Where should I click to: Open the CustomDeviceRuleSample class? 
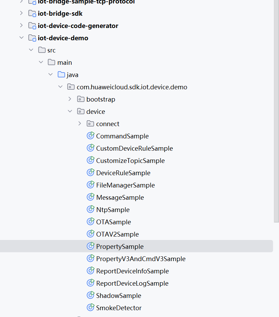134,149
